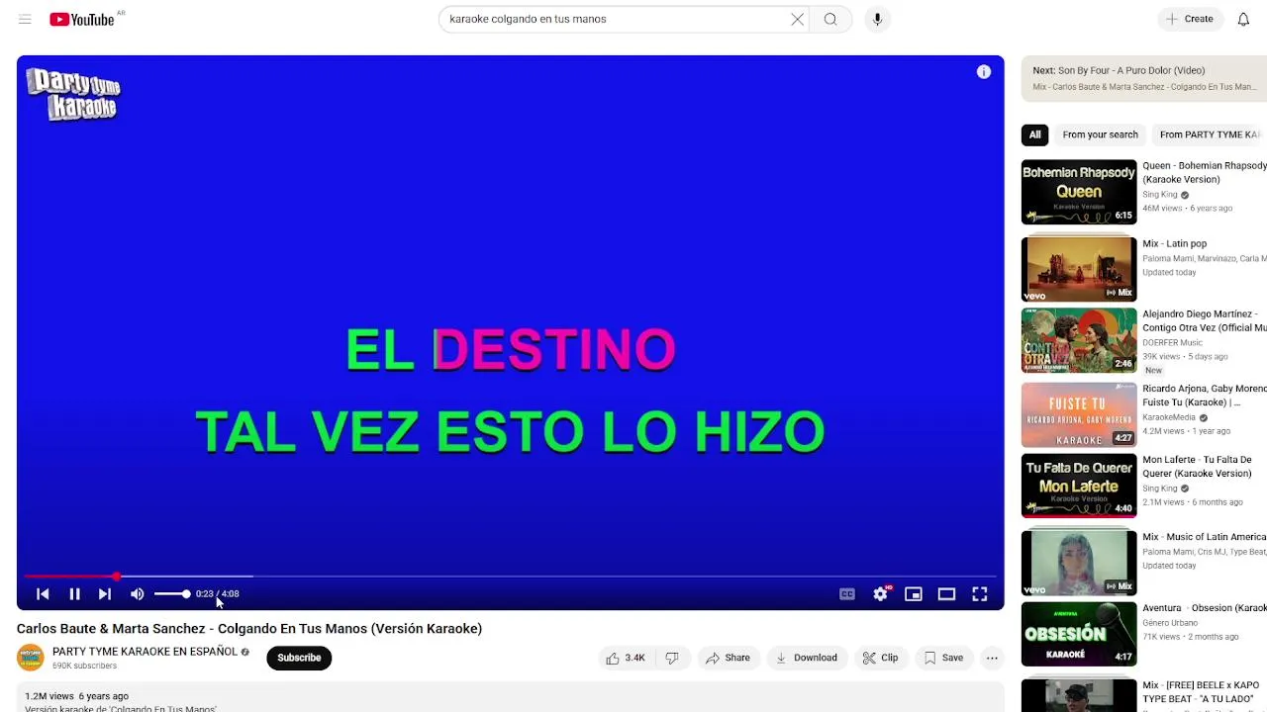Open PARTY TYME KARAOKE EN ESPAÑOL channel
This screenshot has height=712, width=1267.
pos(145,652)
